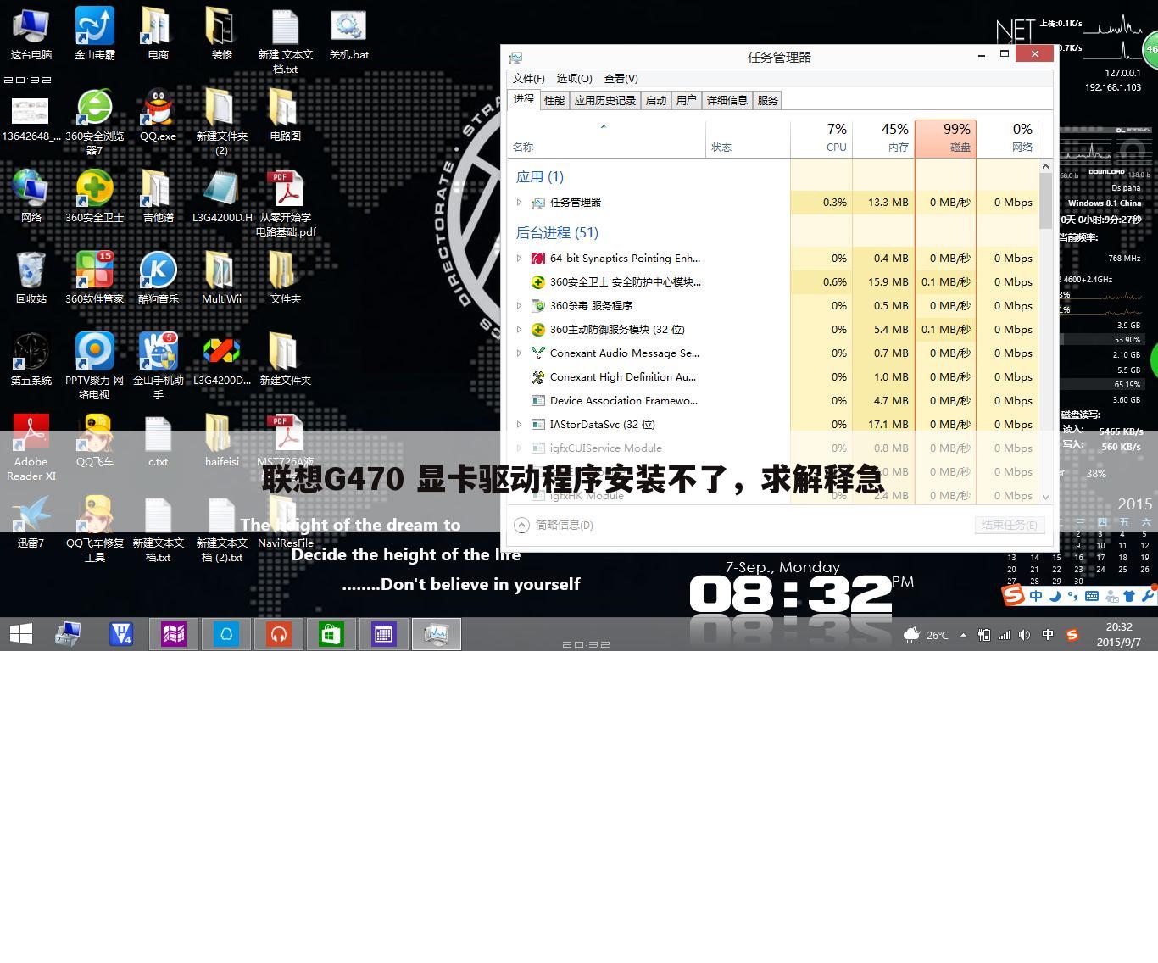Launch PPTV聚力 网络电视 shortcut

(95, 366)
